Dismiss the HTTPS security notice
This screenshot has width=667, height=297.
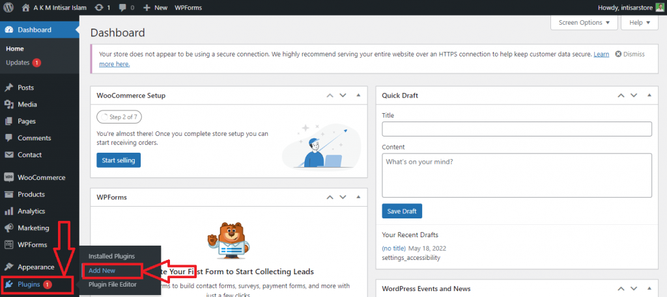(630, 55)
